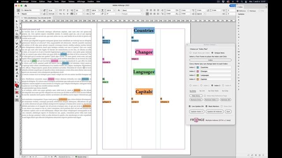Select the Eyedropper tool

(x=17, y=73)
